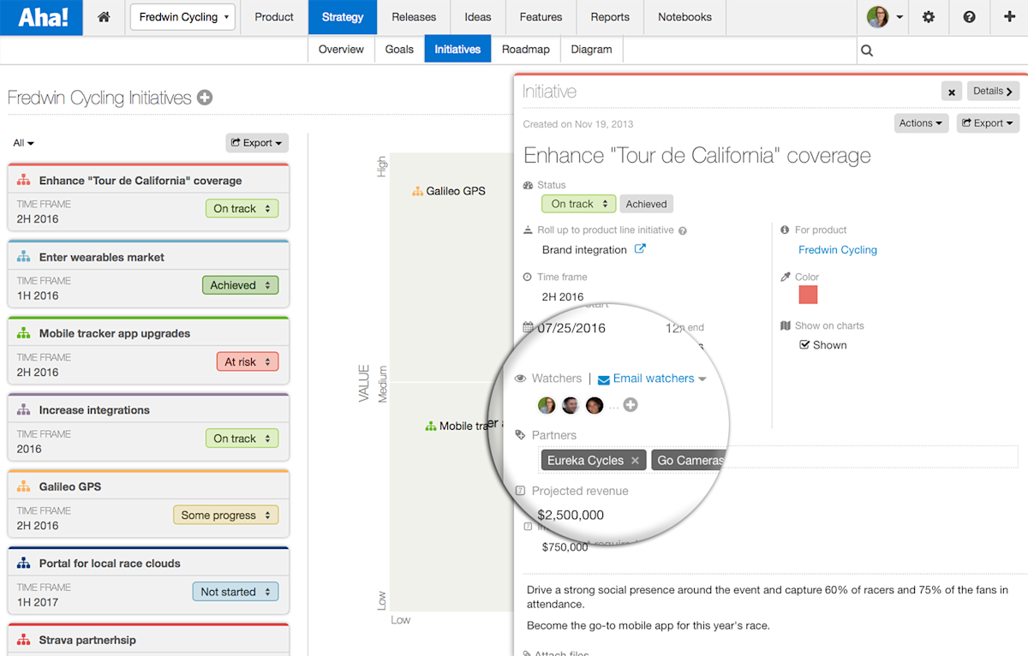
Task: Open the Reports menu
Action: click(x=611, y=17)
